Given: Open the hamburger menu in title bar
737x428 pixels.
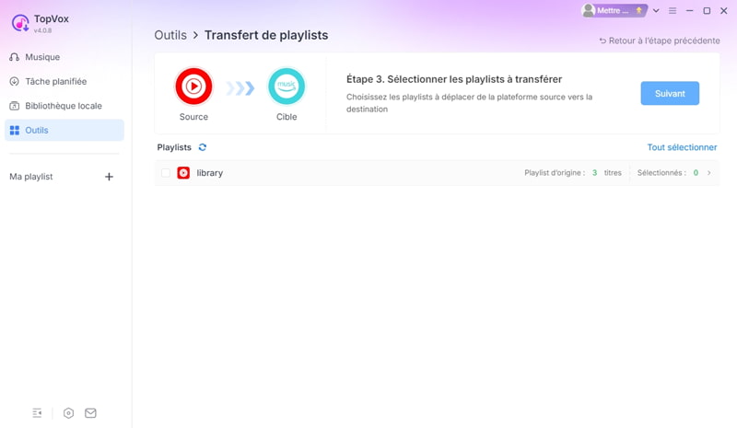Looking at the screenshot, I should tap(673, 10).
